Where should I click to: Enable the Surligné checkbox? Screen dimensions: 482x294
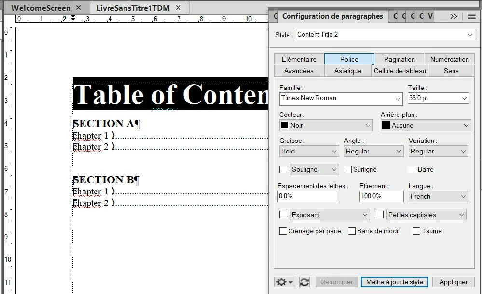coord(348,169)
